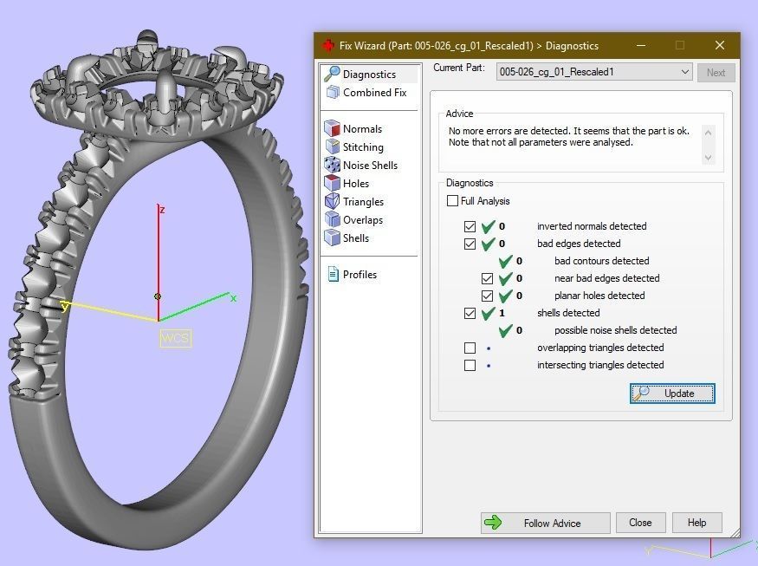Click the Overlaps icon
This screenshot has height=566, width=758.
(332, 219)
